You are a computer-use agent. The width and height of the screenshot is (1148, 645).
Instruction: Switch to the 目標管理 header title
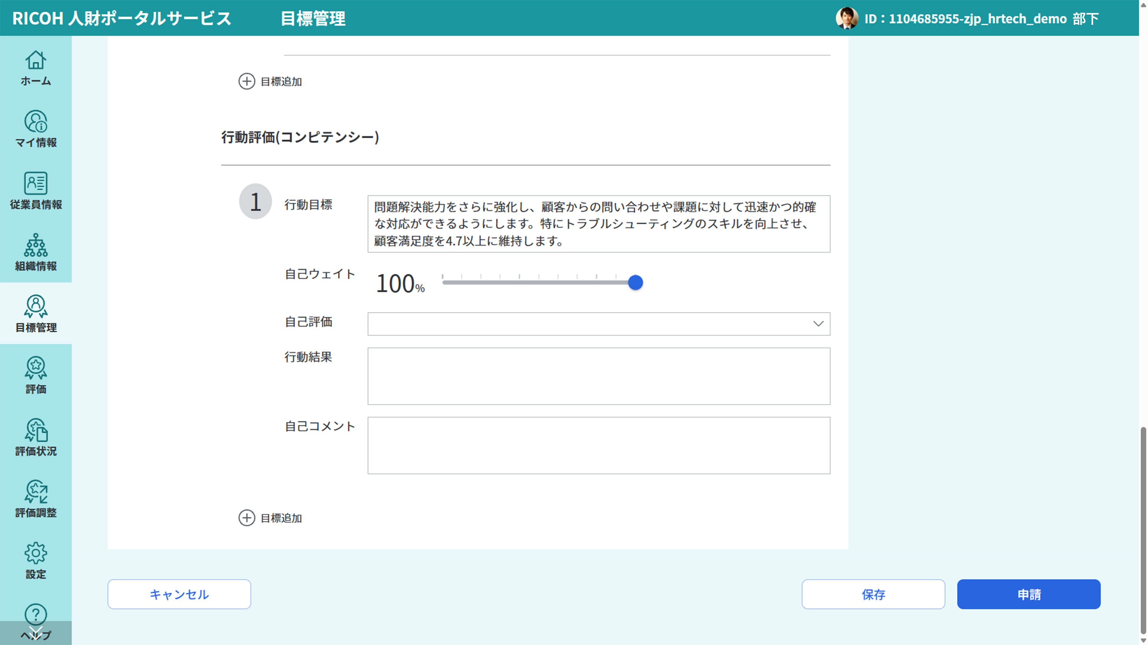coord(313,19)
